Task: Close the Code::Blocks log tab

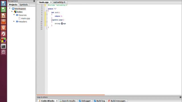Action: [57, 101]
